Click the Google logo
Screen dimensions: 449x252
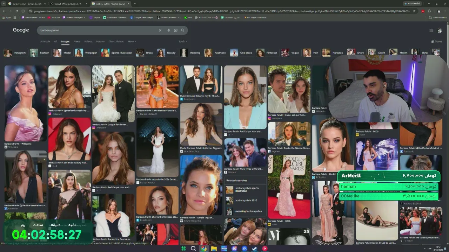pyautogui.click(x=21, y=30)
